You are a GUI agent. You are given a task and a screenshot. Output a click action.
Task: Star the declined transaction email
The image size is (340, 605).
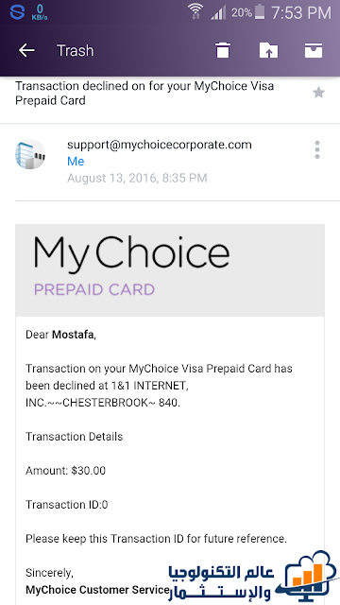click(x=318, y=93)
